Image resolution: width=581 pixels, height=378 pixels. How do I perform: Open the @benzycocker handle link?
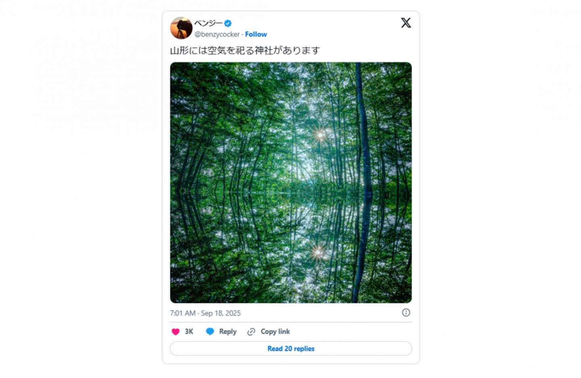pos(217,34)
